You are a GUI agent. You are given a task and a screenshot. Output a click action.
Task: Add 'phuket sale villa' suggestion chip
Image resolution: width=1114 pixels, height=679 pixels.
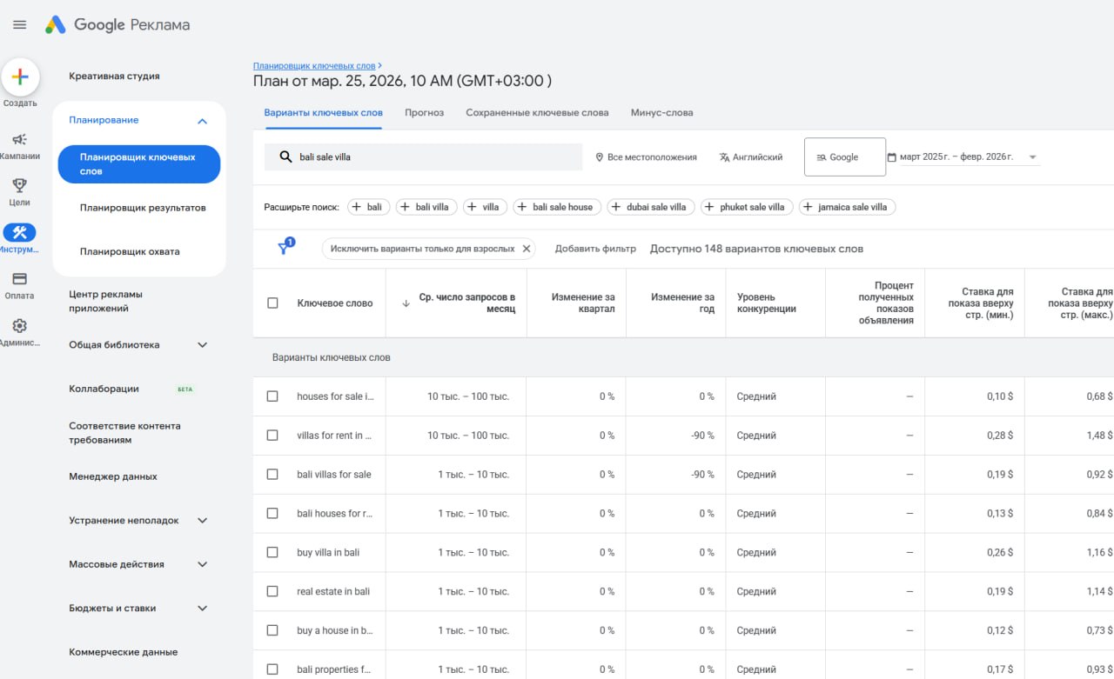pos(746,207)
